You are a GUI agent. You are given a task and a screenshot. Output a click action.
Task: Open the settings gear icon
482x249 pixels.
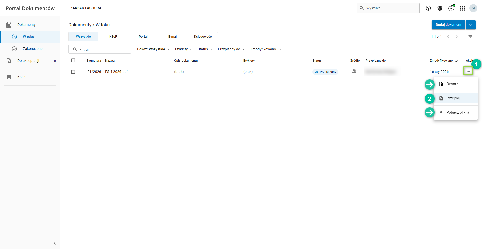click(x=440, y=8)
